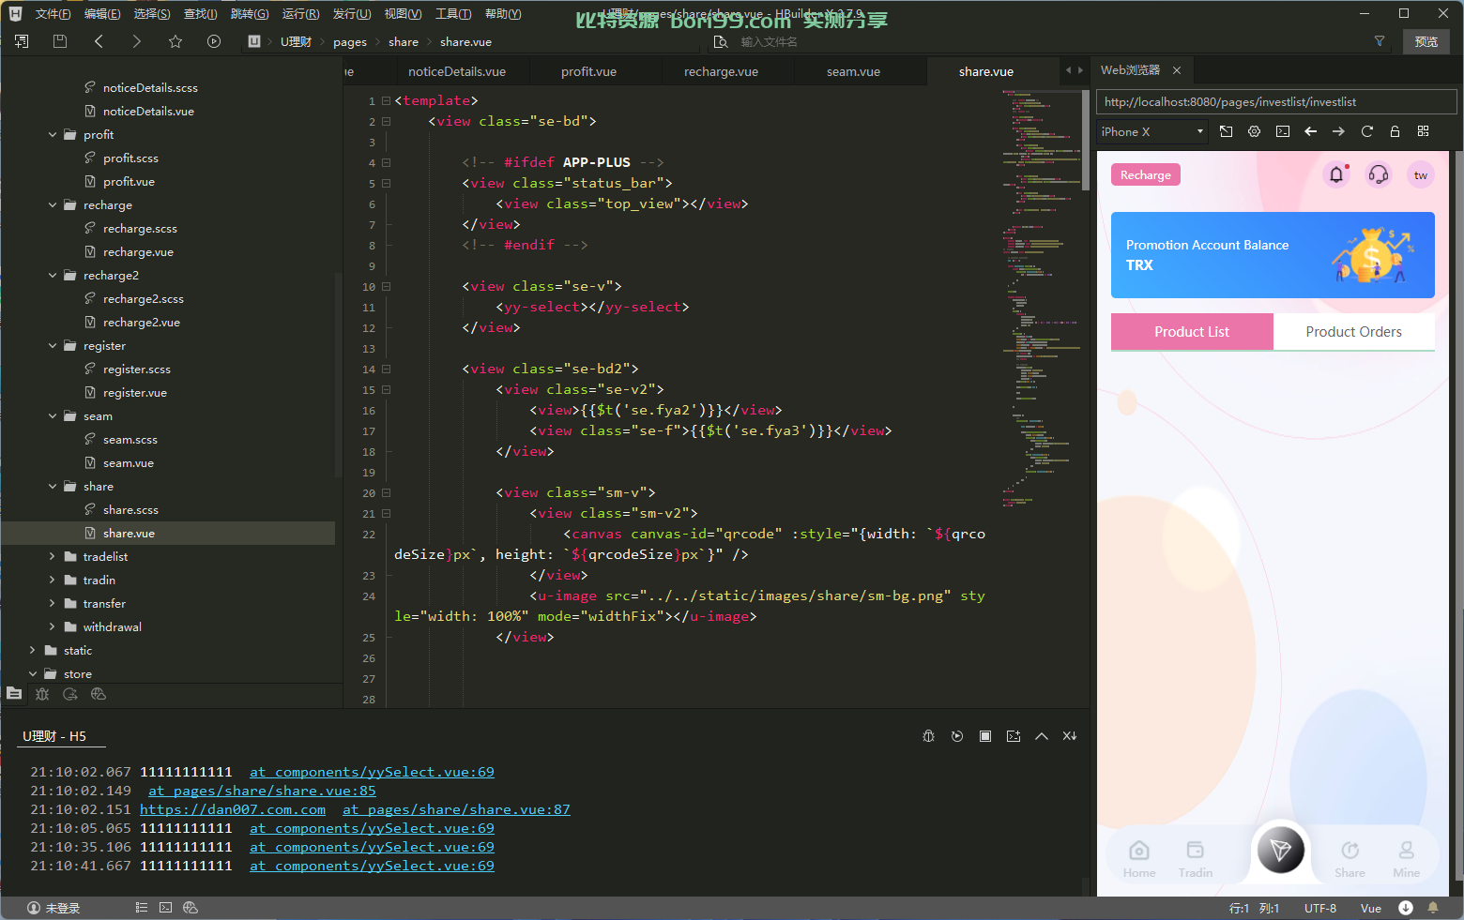The width and height of the screenshot is (1464, 920).
Task: Click the filter funnel icon near the preview button
Action: click(x=1380, y=41)
